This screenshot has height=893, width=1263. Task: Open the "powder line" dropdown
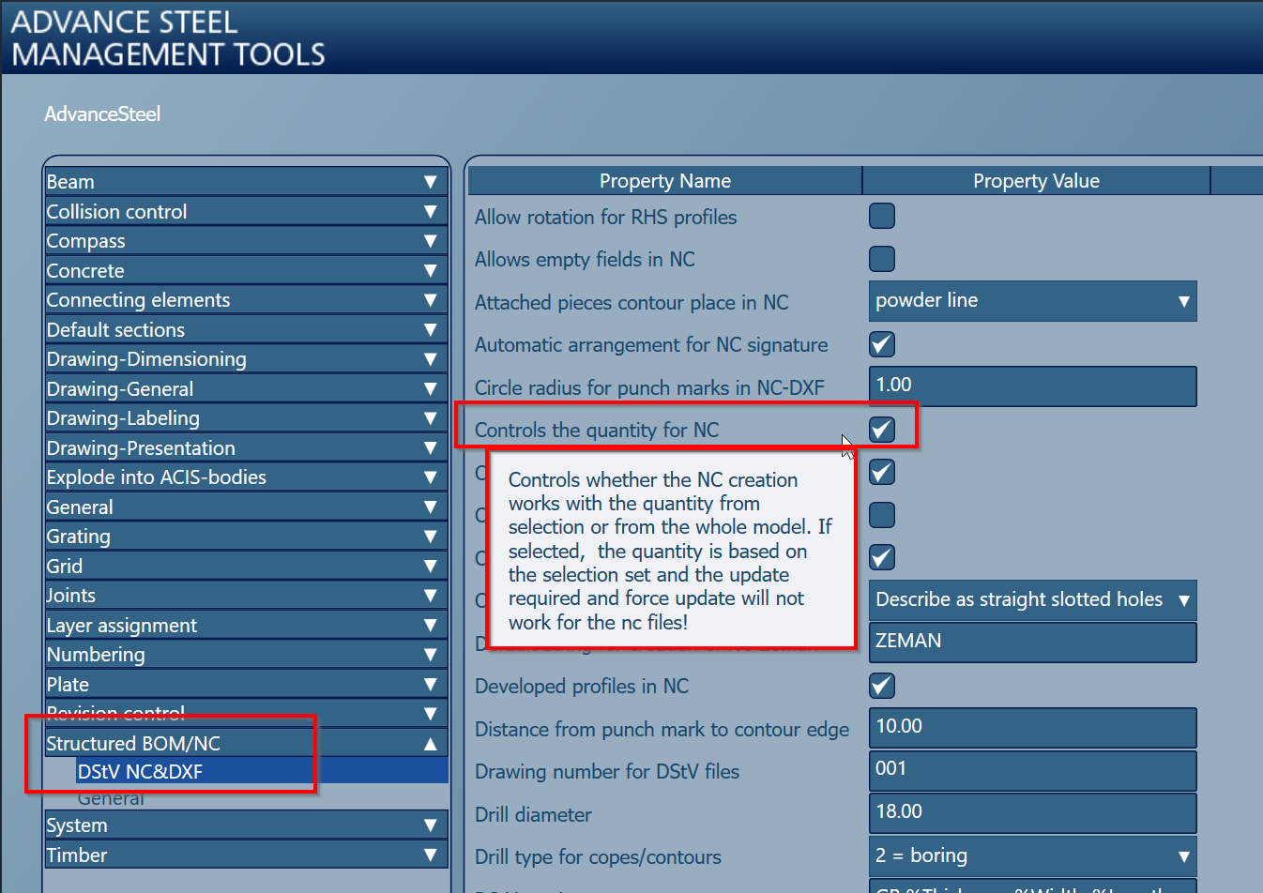pyautogui.click(x=1180, y=301)
